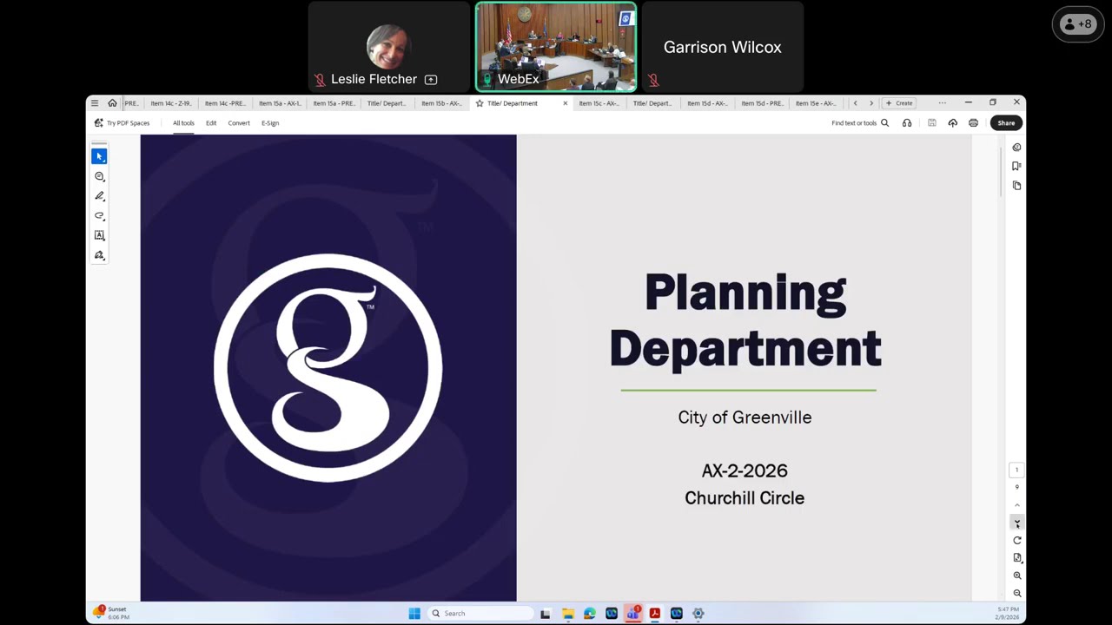Switch to the Item 15b - AX tab
The image size is (1112, 625).
point(441,103)
